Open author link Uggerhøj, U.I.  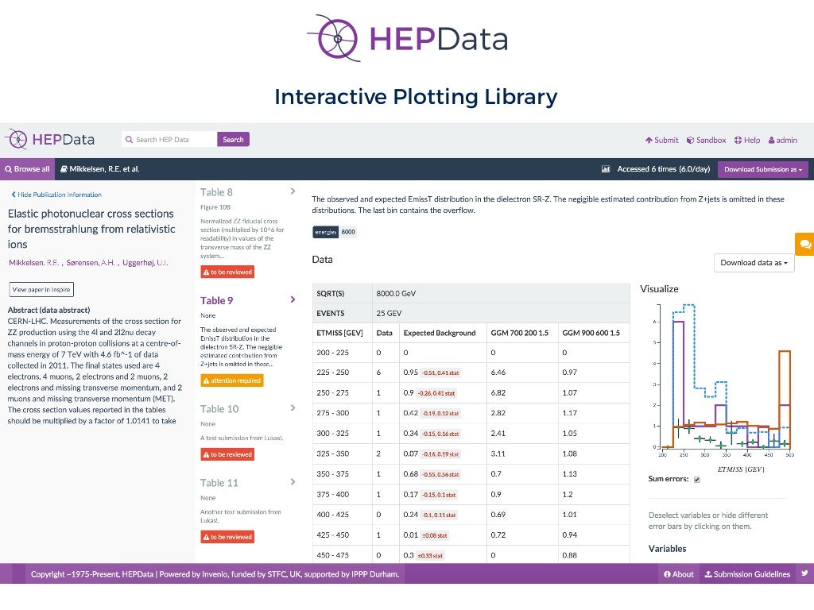(x=145, y=262)
